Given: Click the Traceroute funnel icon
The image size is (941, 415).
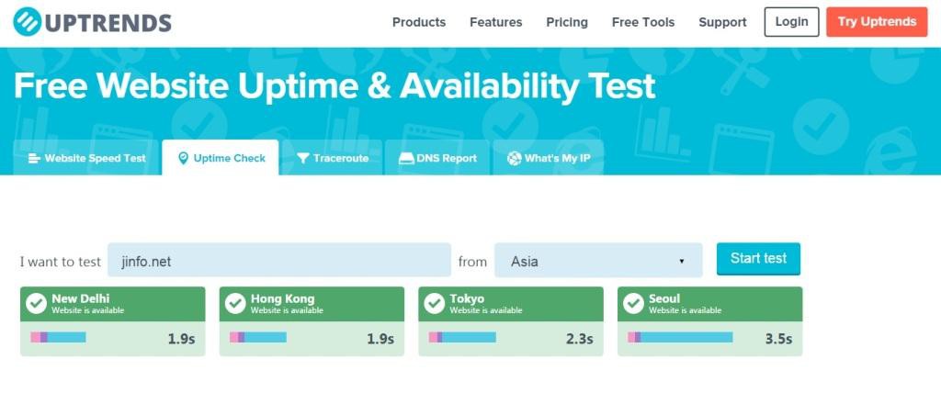Looking at the screenshot, I should pyautogui.click(x=303, y=158).
